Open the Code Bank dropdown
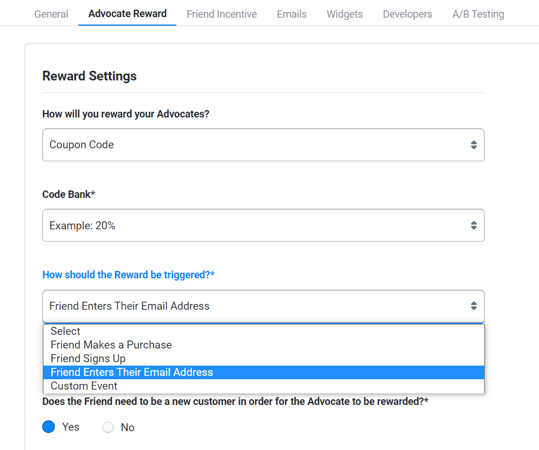This screenshot has width=539, height=450. point(263,225)
